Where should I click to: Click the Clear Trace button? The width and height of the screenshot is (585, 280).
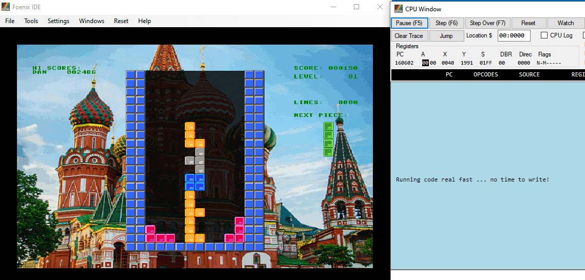tap(409, 36)
